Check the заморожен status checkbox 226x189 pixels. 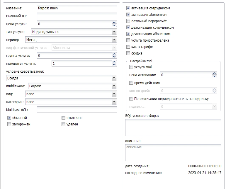[x=9, y=124]
